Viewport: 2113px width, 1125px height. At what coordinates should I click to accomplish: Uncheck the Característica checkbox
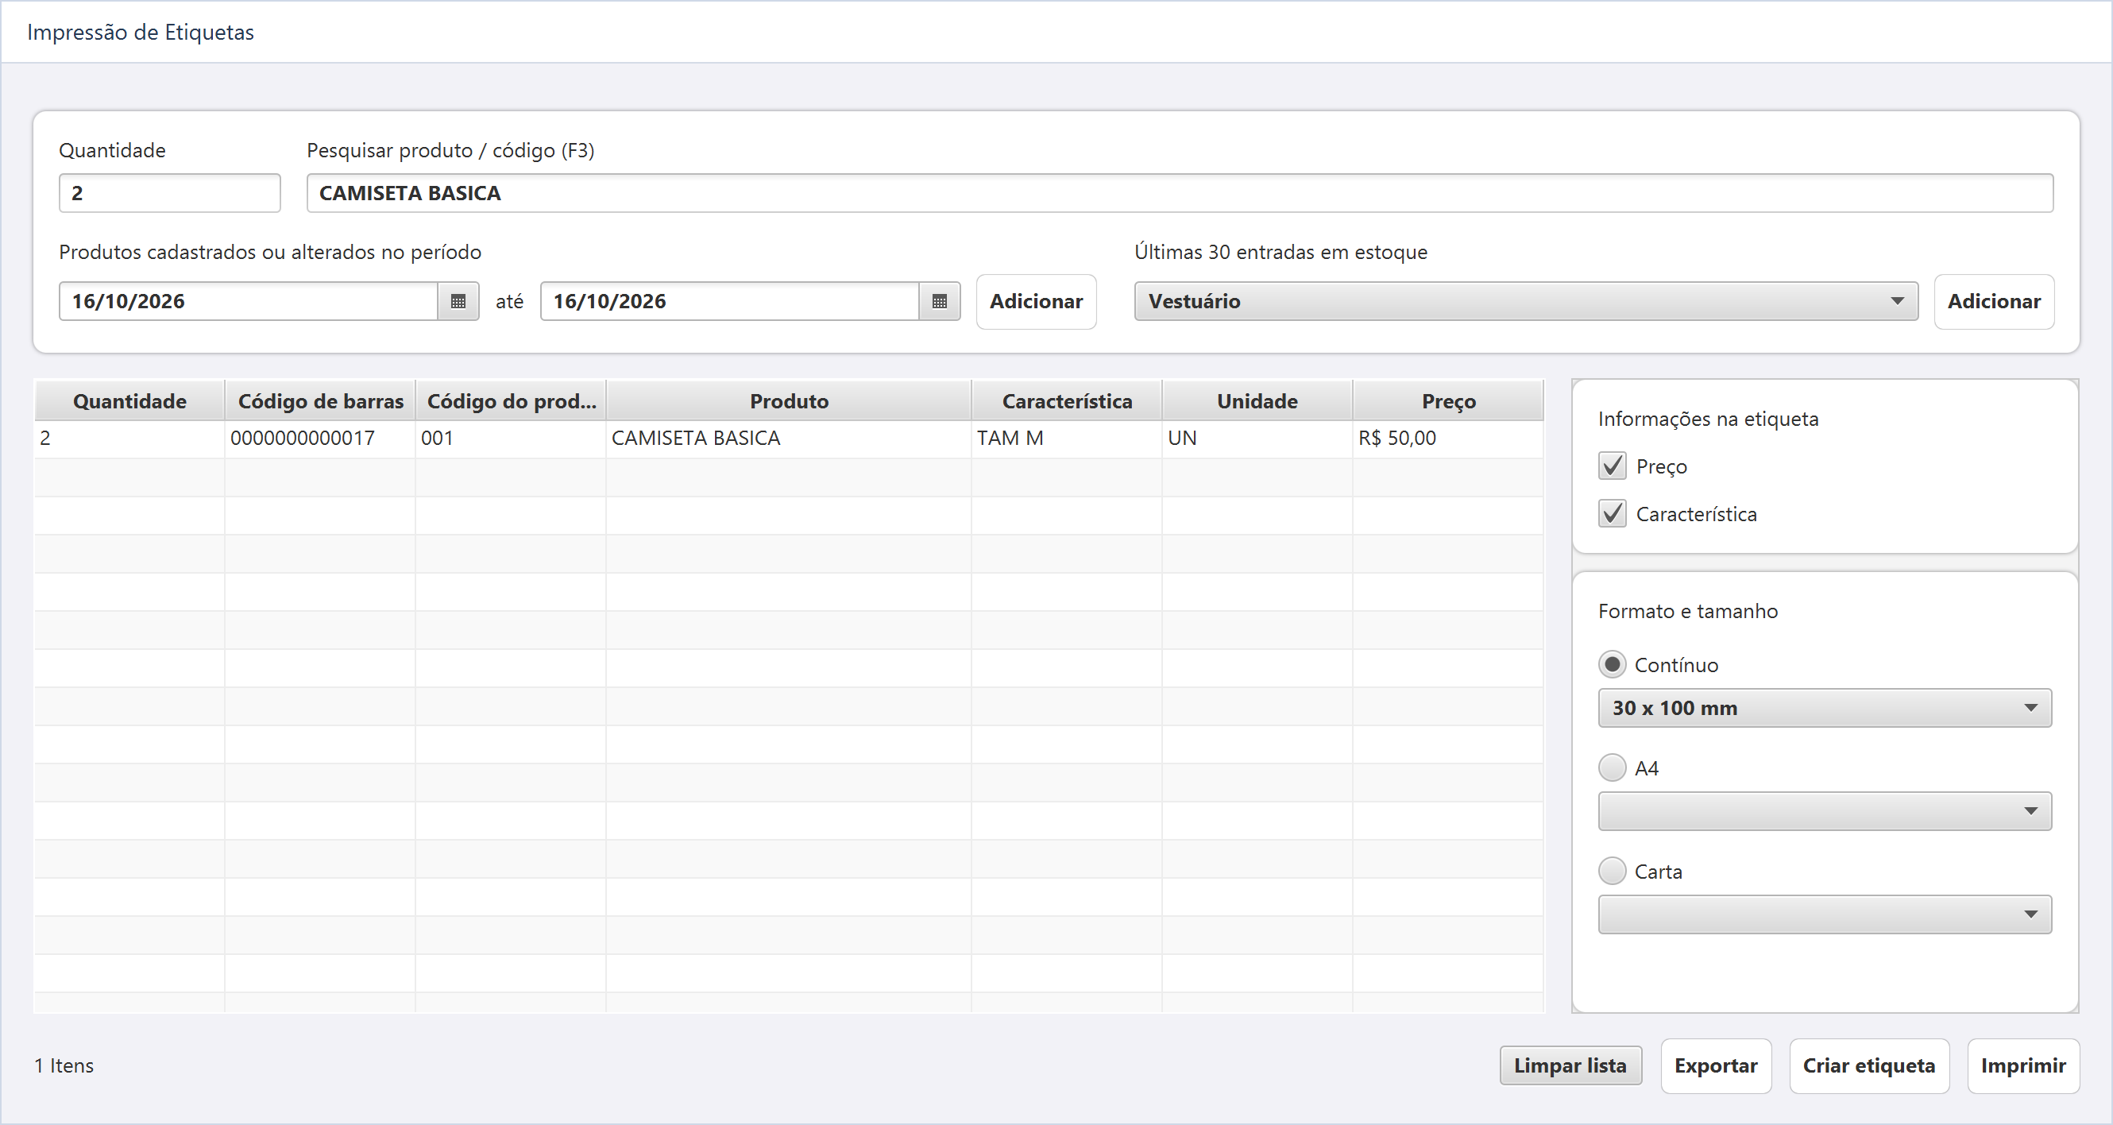(1612, 514)
